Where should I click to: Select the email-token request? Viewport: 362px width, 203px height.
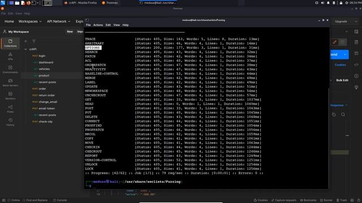pos(46,108)
